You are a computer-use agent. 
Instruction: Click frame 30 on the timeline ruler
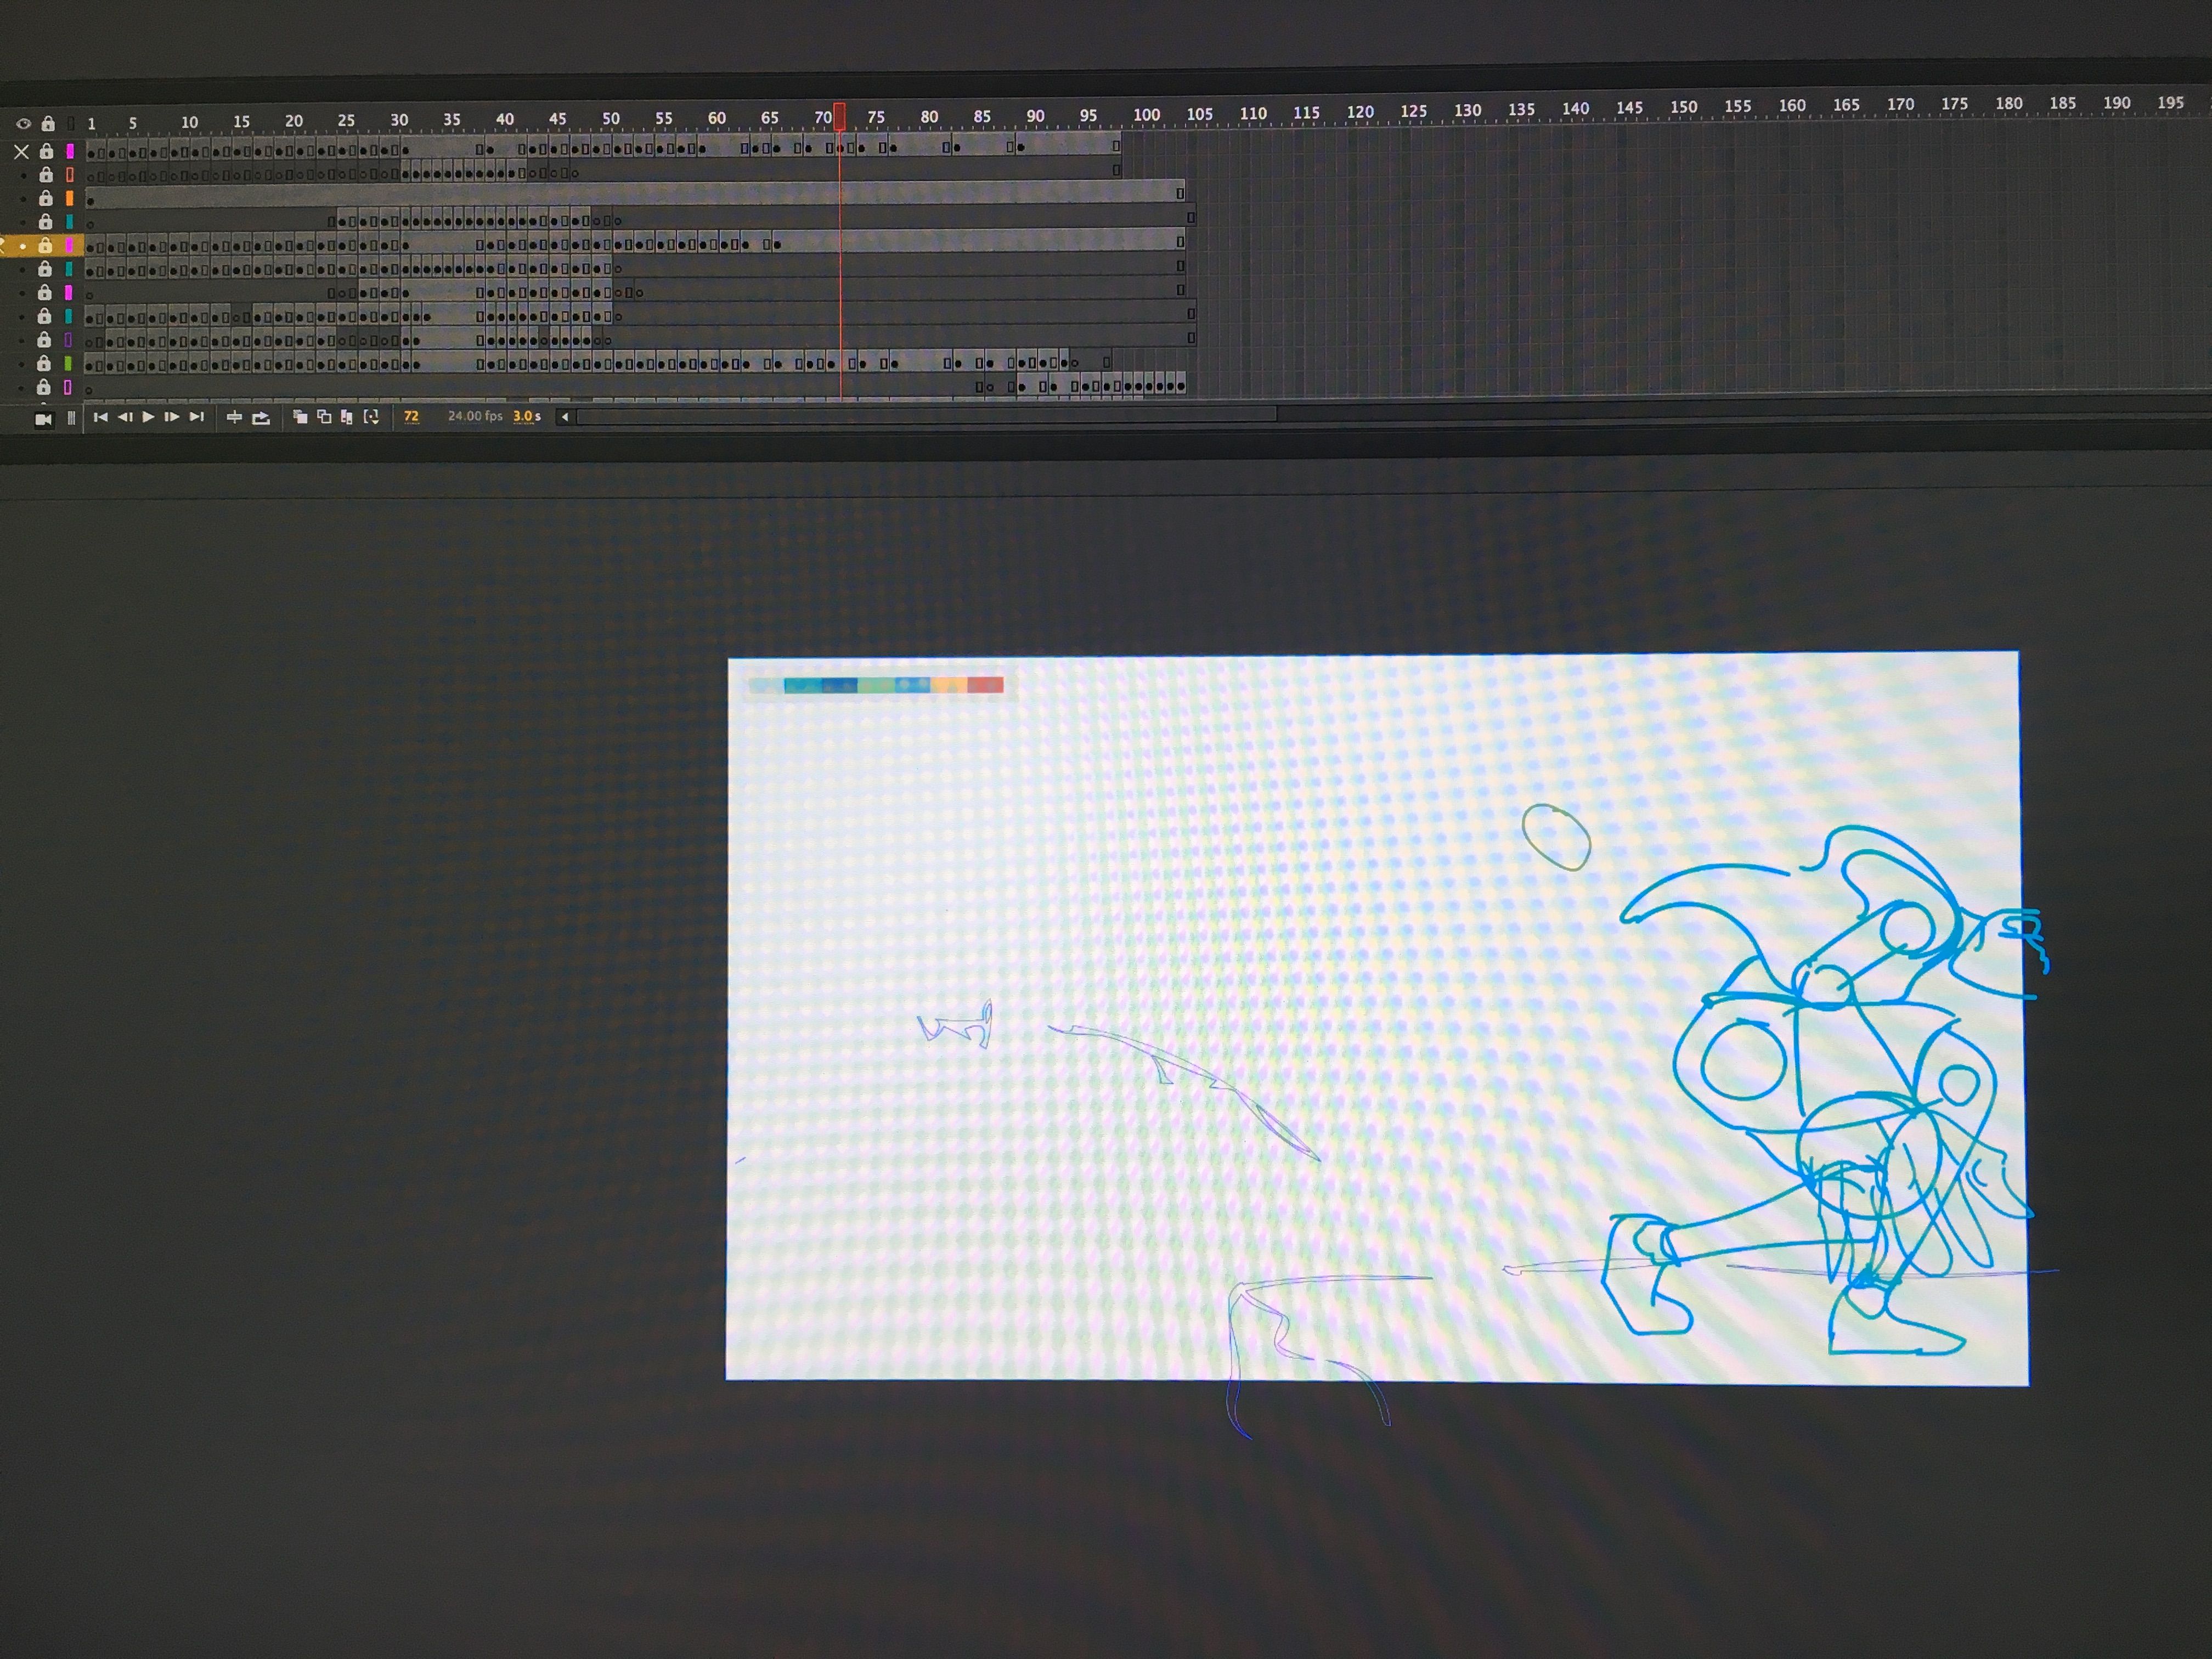click(399, 120)
